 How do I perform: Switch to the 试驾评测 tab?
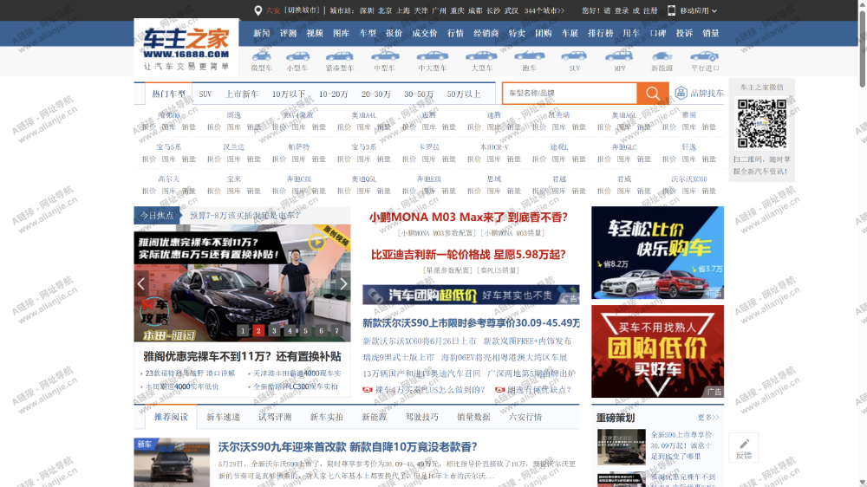[x=275, y=417]
